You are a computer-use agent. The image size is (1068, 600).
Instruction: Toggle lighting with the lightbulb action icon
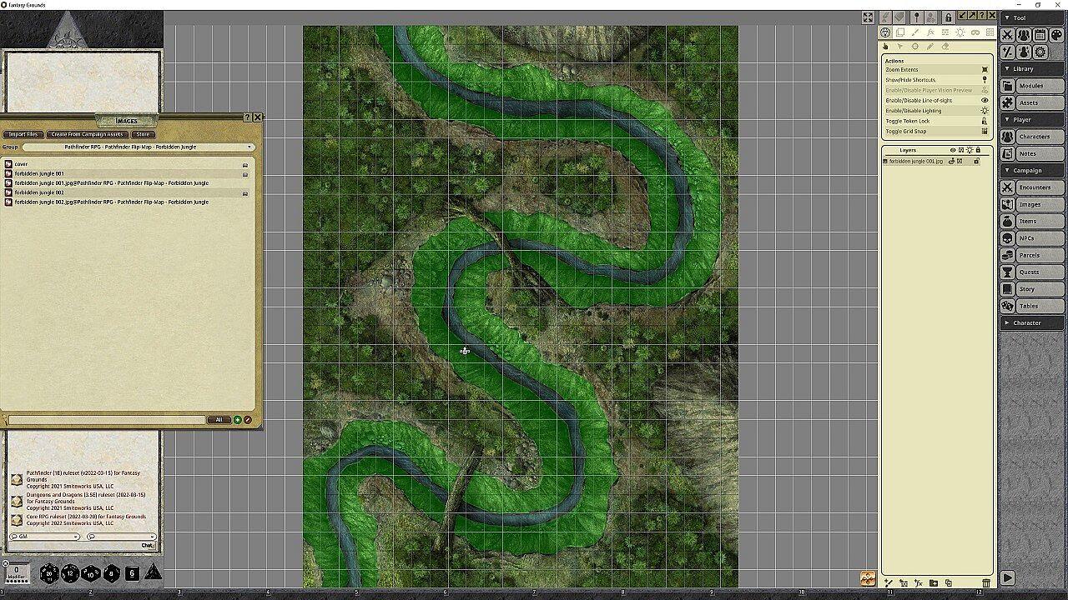[x=985, y=111]
